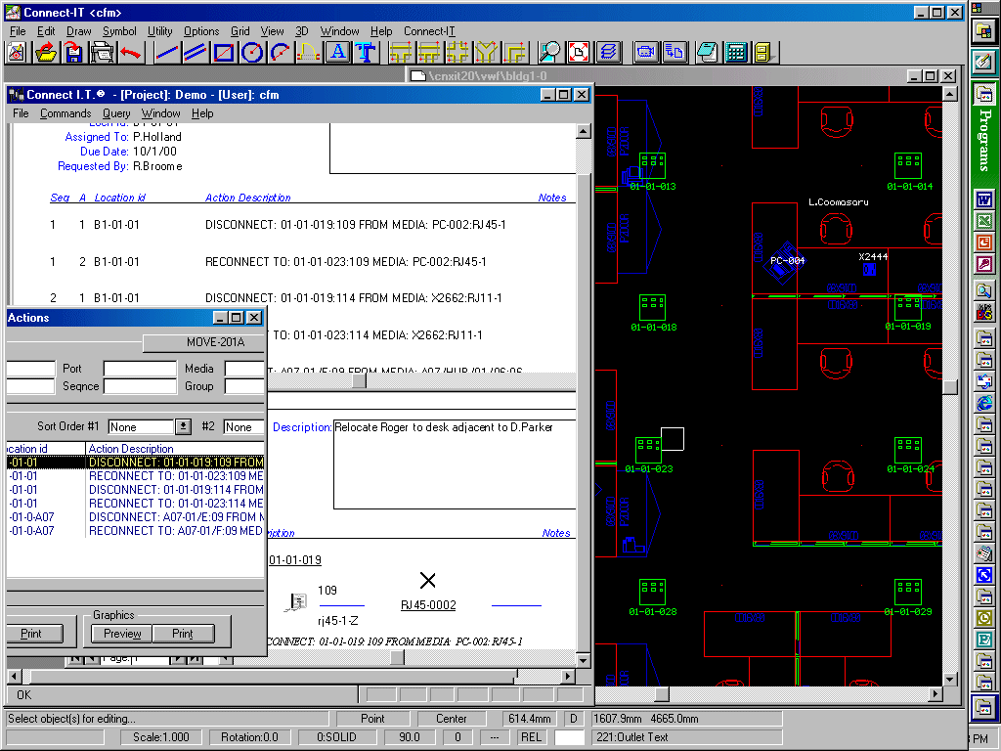The width and height of the screenshot is (1001, 751).
Task: Select the Rectangle drawing tool
Action: tap(224, 52)
